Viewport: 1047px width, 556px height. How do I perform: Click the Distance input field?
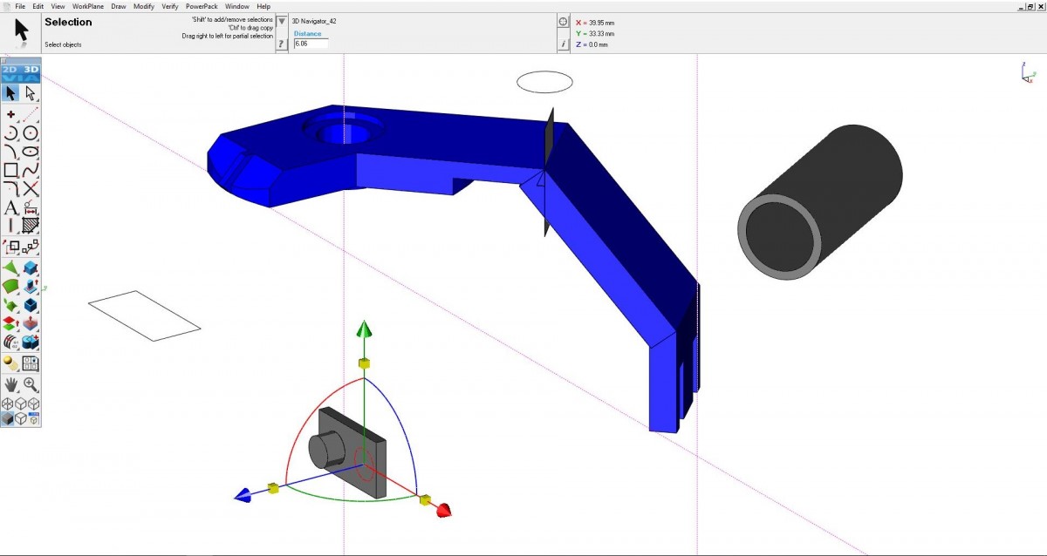(311, 44)
